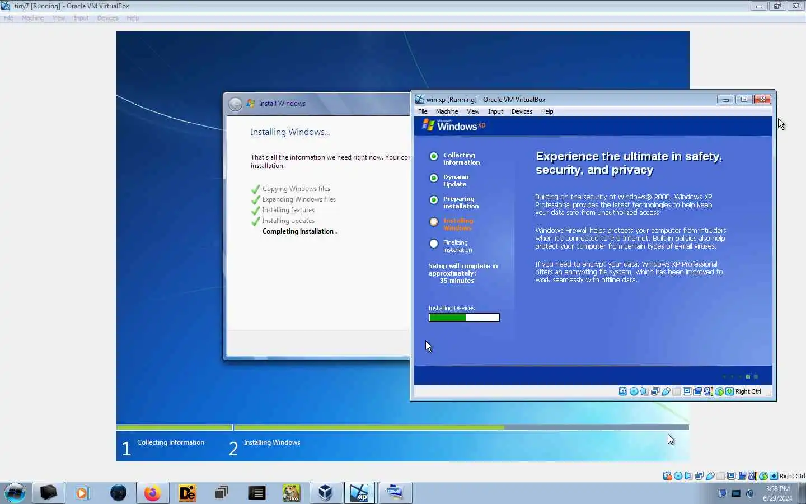Screen dimensions: 806x504
Task: Click Right Ctrl host key label in win xp
Action: 748,391
